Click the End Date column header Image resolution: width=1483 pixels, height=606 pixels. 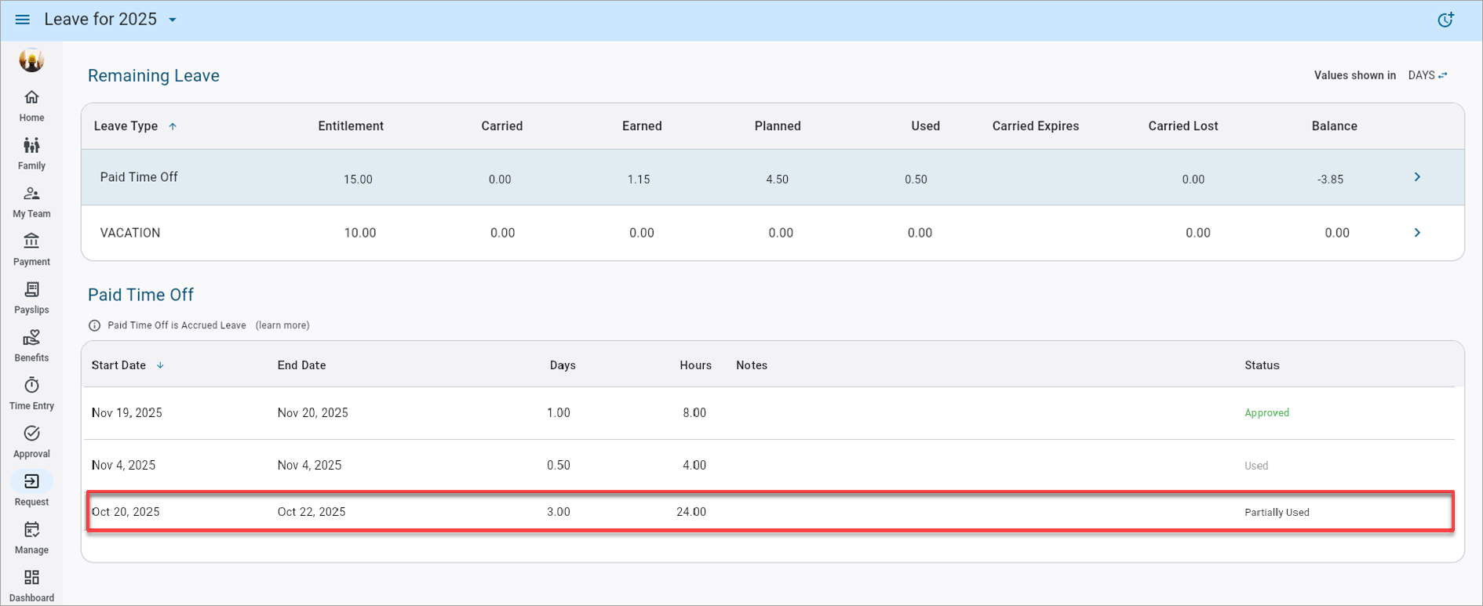301,365
